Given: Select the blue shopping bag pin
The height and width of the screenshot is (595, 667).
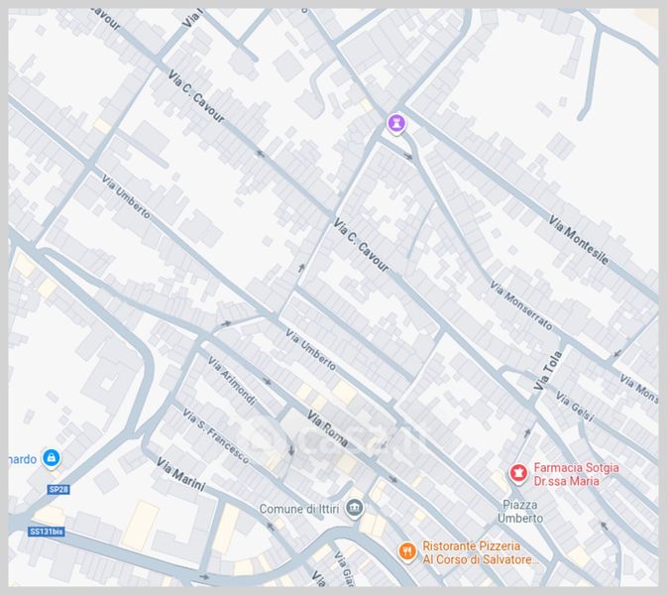Looking at the screenshot, I should pos(52,457).
